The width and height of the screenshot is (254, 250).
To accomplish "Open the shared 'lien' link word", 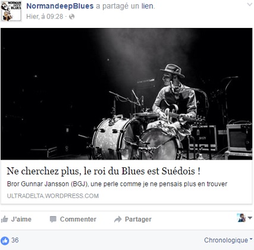I will click(x=148, y=6).
